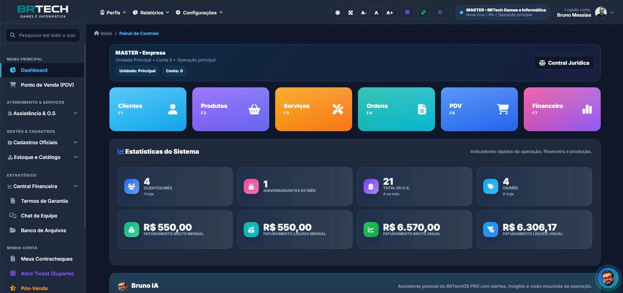Expand Estoque e Catálogo submenu
This screenshot has height=293, width=623.
coord(42,157)
